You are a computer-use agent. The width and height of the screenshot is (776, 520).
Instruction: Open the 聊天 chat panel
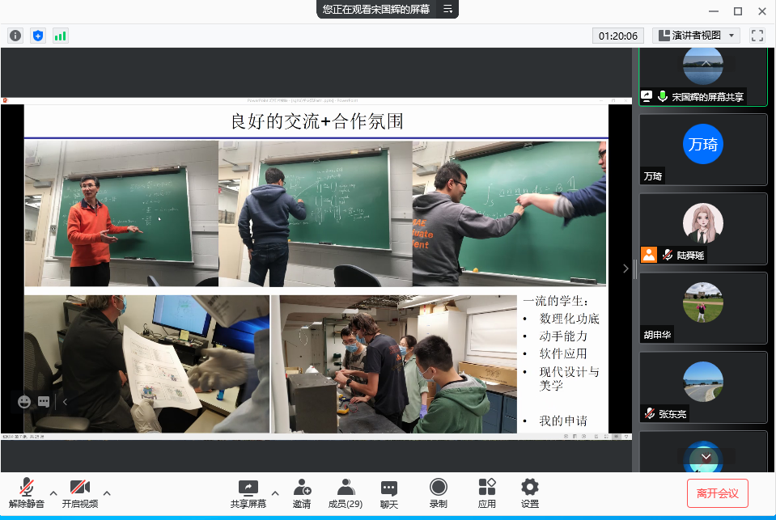(389, 493)
